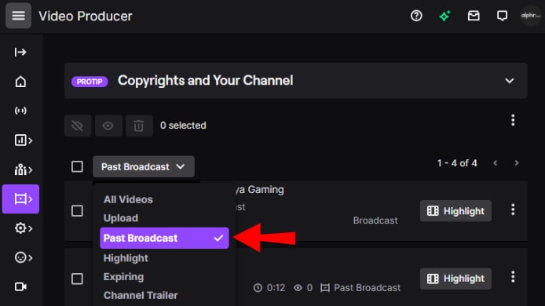Image resolution: width=545 pixels, height=306 pixels.
Task: Open three-dot menu for Gaming video row
Action: point(513,209)
